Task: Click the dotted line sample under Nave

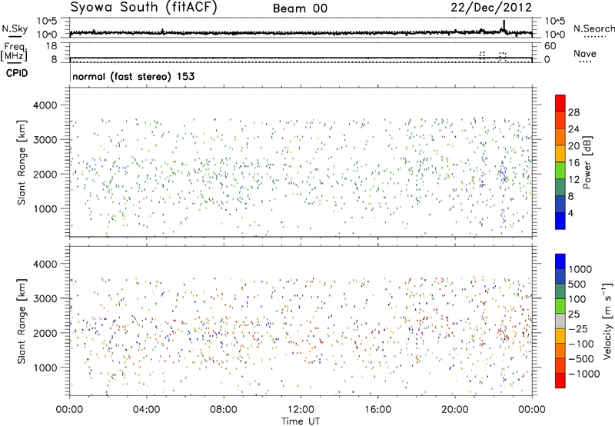Action: (x=586, y=62)
